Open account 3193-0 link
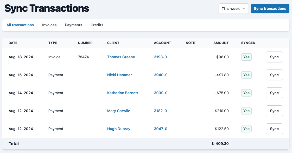 pos(160,57)
